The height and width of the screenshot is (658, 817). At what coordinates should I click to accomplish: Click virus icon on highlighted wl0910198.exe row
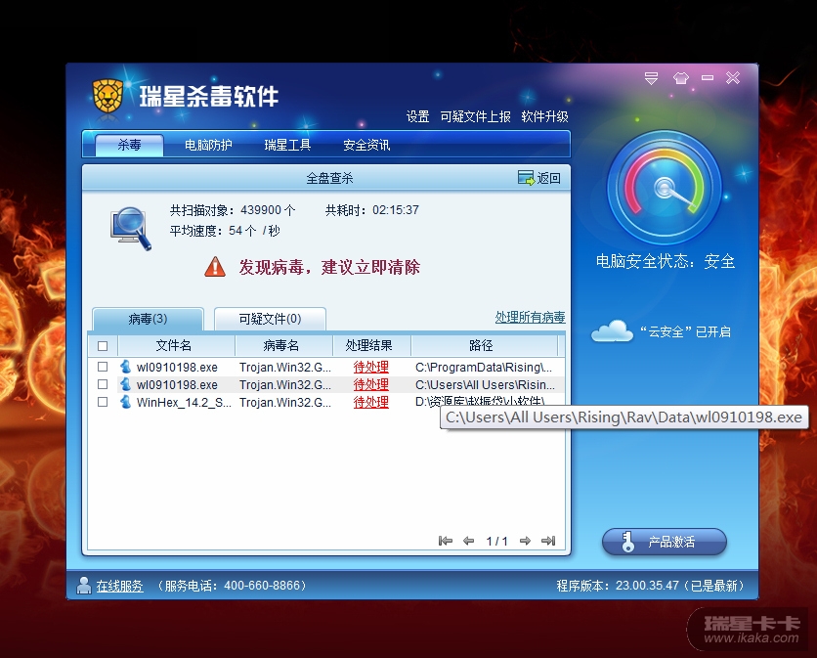125,384
